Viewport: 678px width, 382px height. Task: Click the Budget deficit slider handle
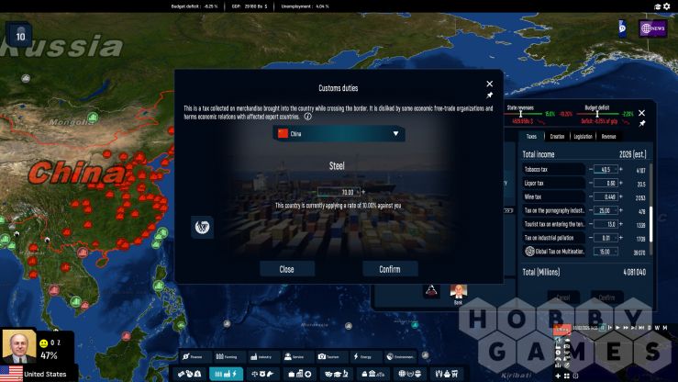597,114
